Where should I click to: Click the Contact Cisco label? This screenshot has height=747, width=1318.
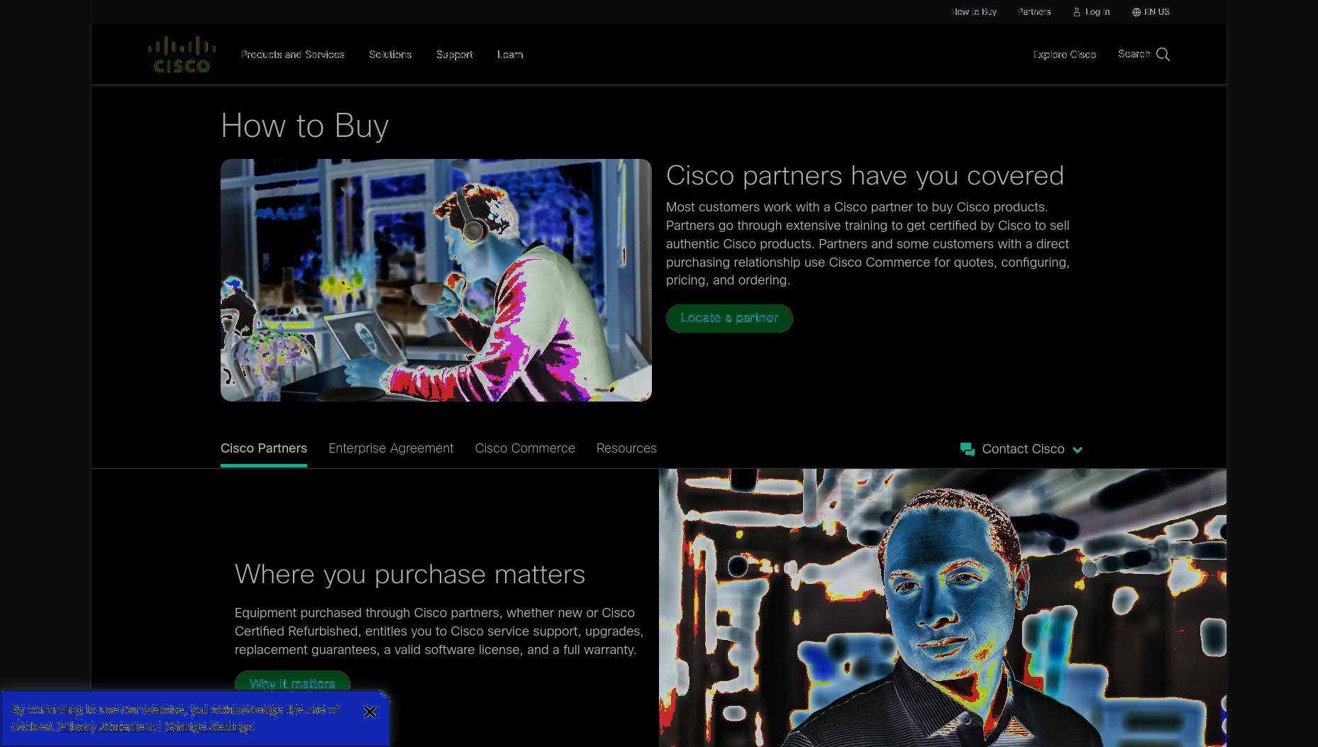1023,449
